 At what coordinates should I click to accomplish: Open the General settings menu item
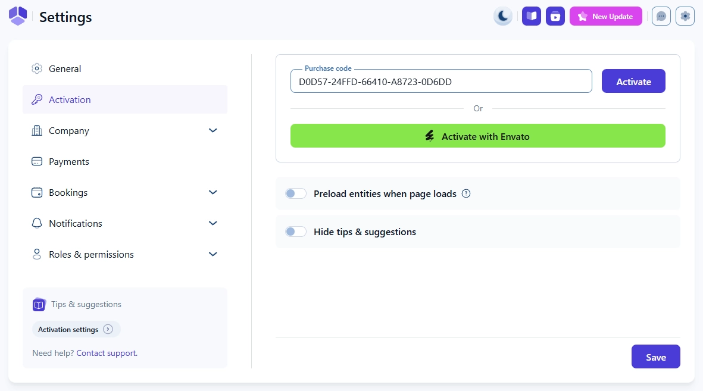click(x=65, y=68)
